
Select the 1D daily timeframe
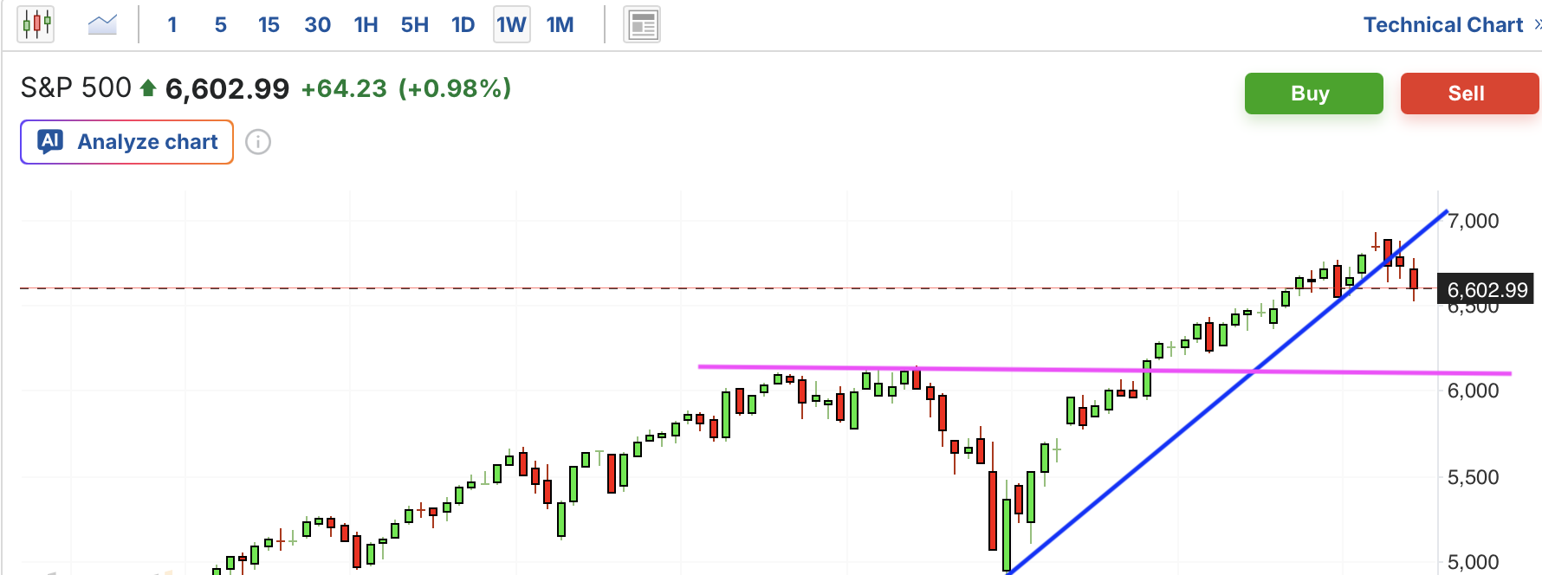[x=463, y=25]
